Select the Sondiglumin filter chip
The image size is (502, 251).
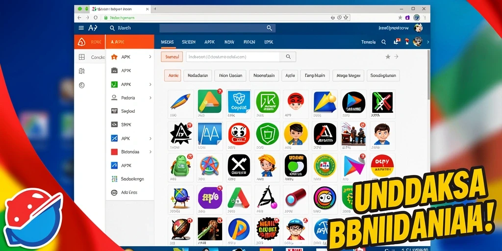point(383,75)
